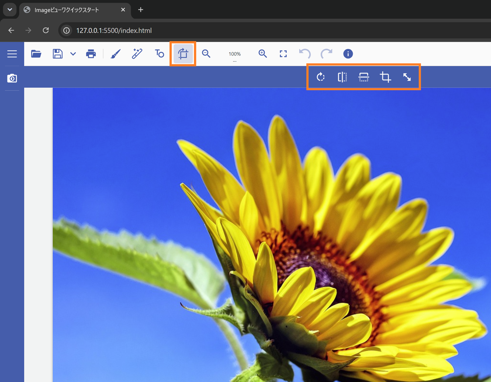Expand the save options dropdown arrow
The width and height of the screenshot is (491, 382).
(73, 54)
